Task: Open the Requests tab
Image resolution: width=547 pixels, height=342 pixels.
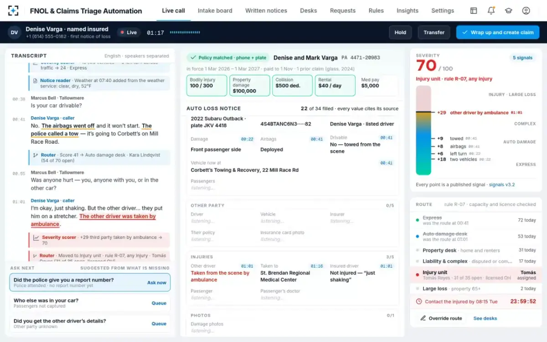Action: 343,10
